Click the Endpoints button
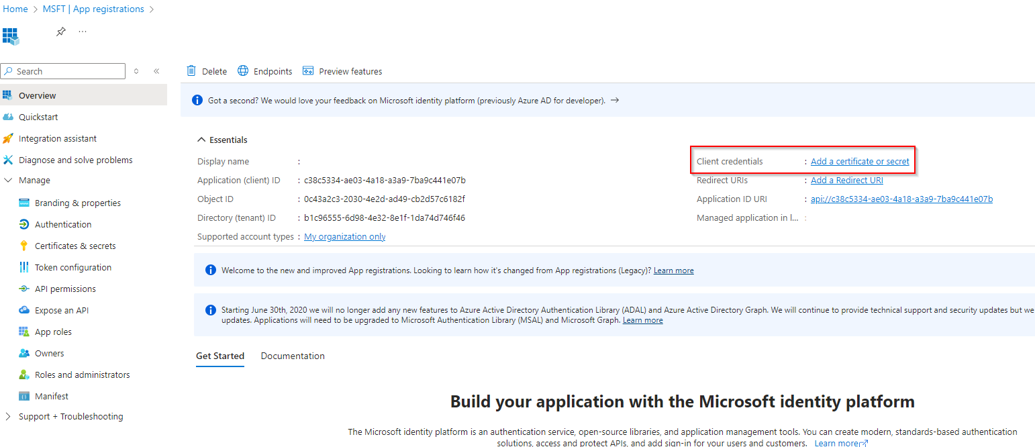This screenshot has width=1035, height=447. pos(265,71)
